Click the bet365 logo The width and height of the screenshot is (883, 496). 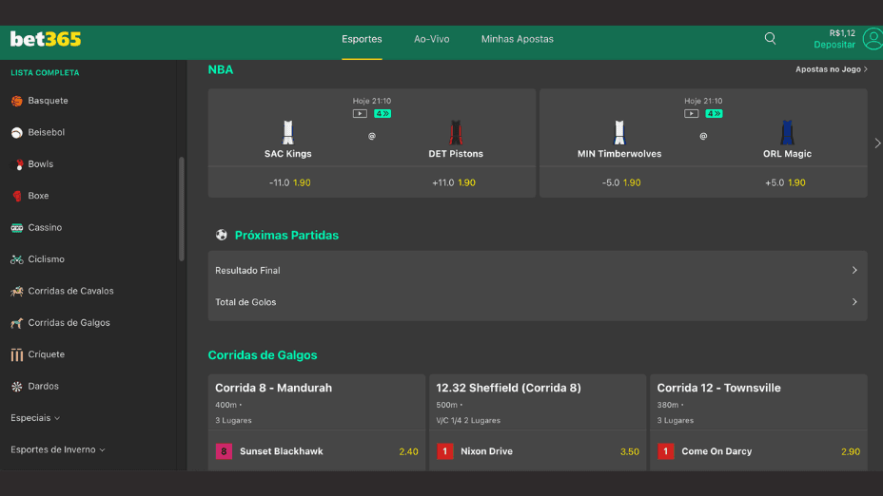[46, 39]
